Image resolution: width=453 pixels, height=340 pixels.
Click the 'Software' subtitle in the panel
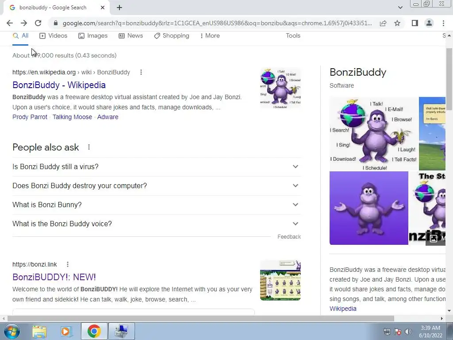[x=342, y=85]
